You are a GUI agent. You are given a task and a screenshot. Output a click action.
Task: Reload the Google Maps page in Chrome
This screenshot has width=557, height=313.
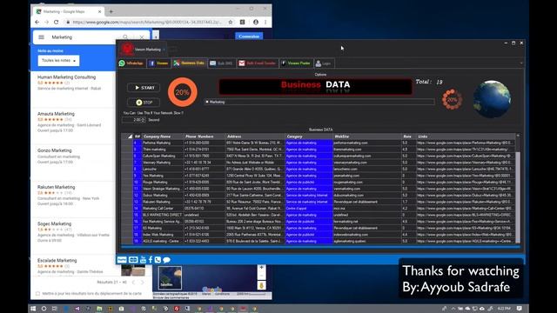(56, 22)
